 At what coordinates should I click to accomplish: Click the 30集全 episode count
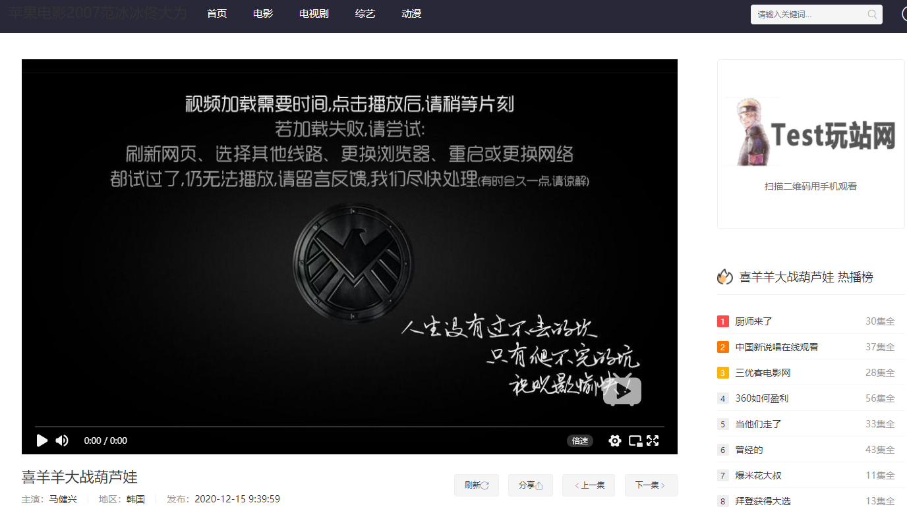tap(880, 321)
